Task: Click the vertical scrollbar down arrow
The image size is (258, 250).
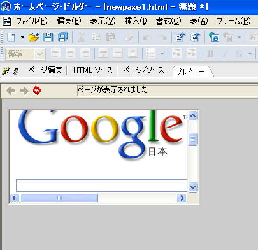Action: [192, 187]
